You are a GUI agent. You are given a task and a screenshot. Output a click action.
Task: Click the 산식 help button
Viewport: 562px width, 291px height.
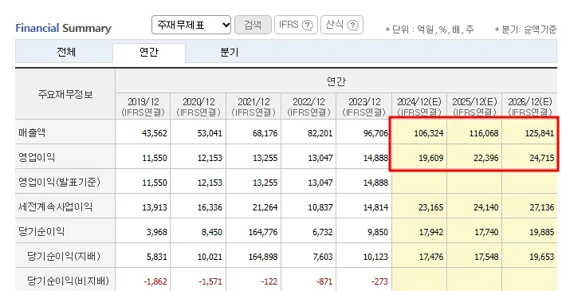tap(342, 25)
